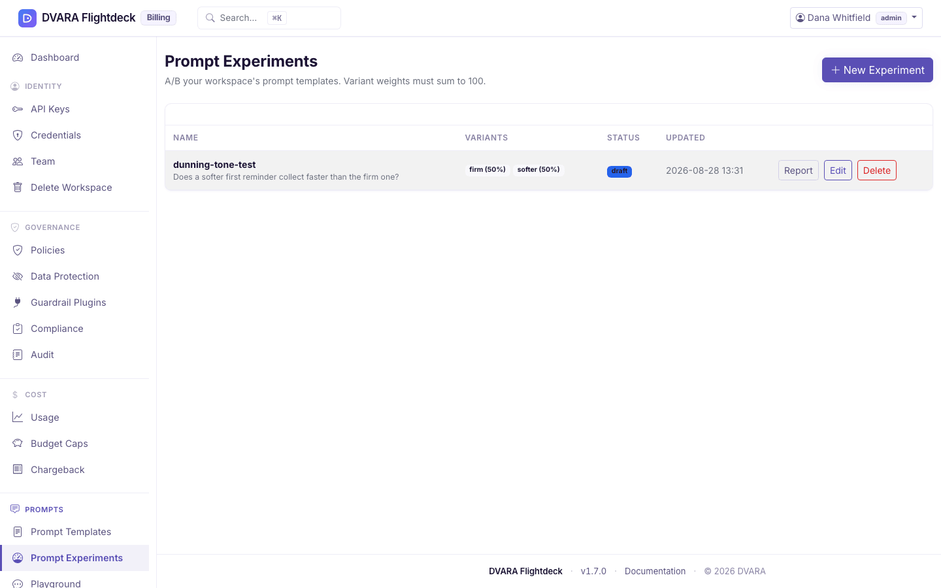Screen dimensions: 941x588
Task: Click the dunning-tone-test experiment name
Action: click(x=214, y=165)
